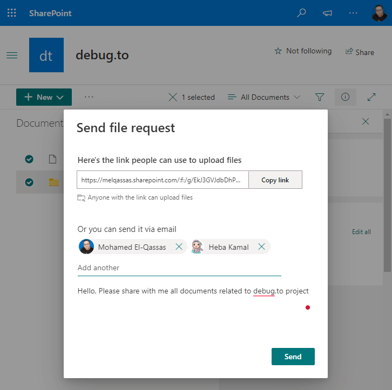Screen dimensions: 392x390
Task: Toggle the Not following star
Action: 303,51
